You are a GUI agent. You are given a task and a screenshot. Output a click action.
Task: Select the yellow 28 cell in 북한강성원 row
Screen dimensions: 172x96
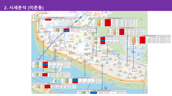coord(39,20)
